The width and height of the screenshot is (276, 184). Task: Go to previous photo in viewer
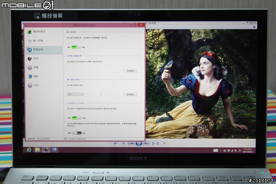pyautogui.click(x=132, y=143)
